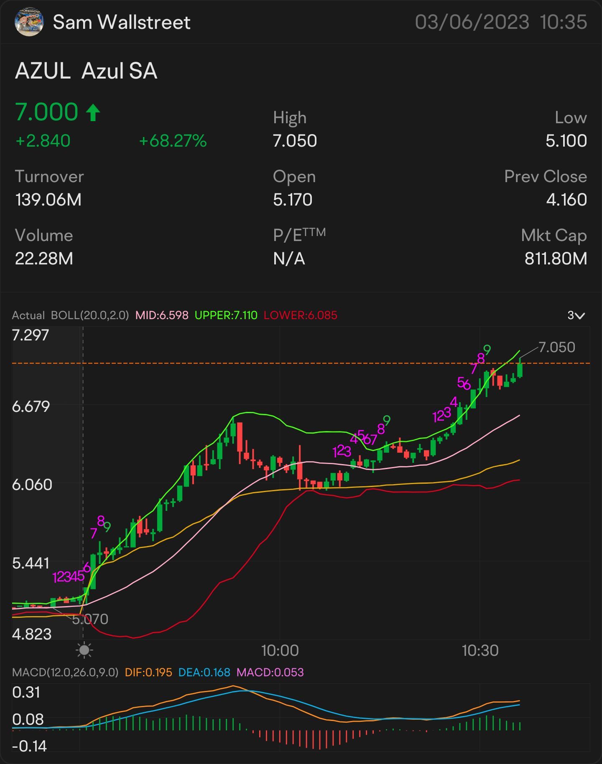
Task: Tap the -0.14 MACD axis label
Action: point(29,746)
